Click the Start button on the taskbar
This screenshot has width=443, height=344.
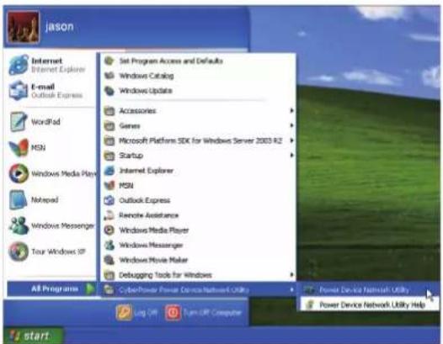(33, 336)
